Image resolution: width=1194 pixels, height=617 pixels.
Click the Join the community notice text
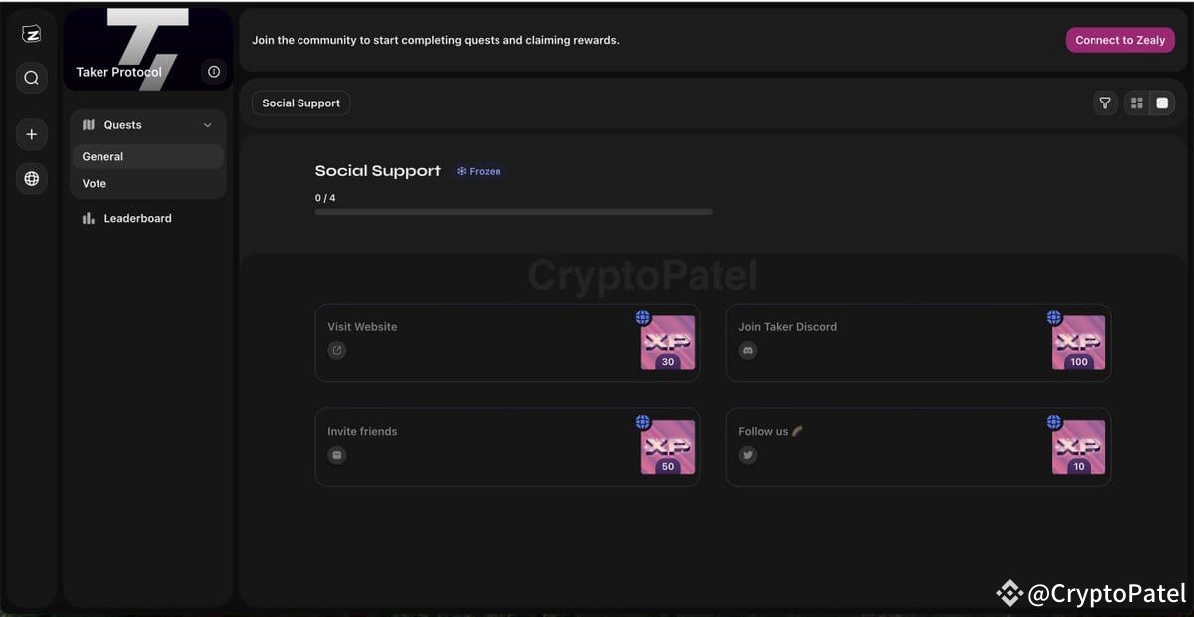(x=436, y=40)
